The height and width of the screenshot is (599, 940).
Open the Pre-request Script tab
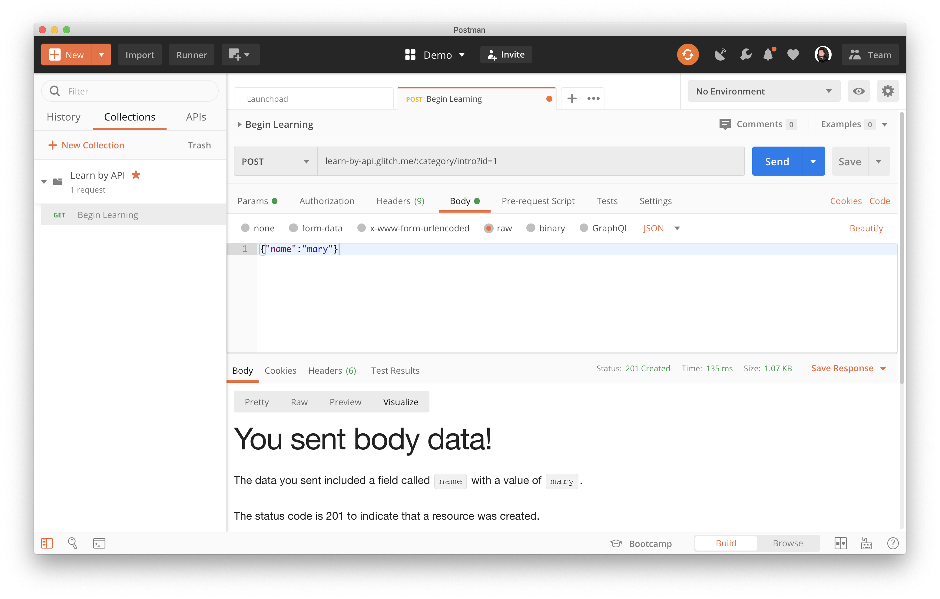pyautogui.click(x=538, y=201)
